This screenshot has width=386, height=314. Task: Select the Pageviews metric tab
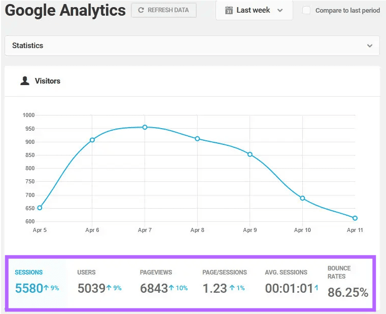pyautogui.click(x=164, y=283)
